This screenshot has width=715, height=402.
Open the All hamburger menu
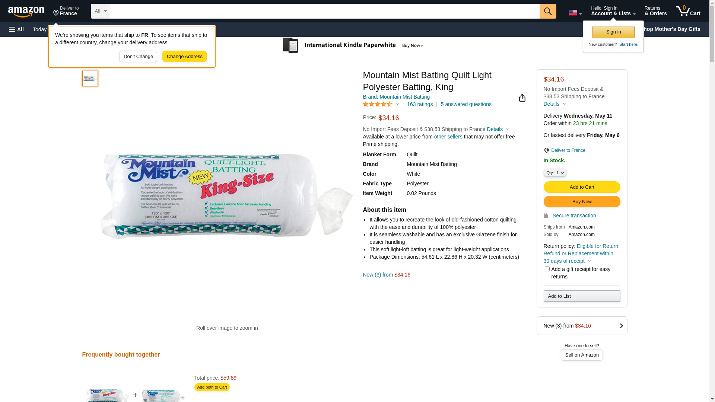click(16, 29)
